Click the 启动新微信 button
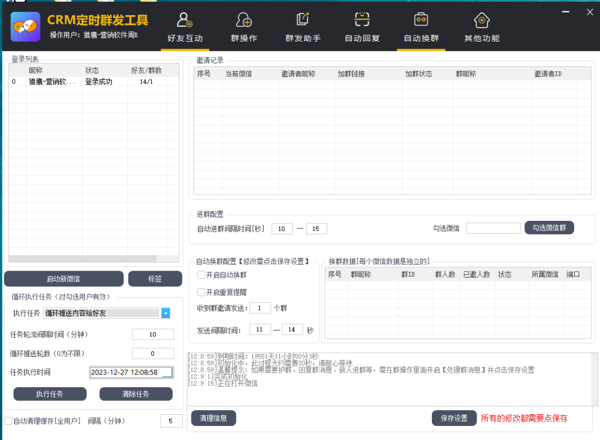 pyautogui.click(x=64, y=279)
